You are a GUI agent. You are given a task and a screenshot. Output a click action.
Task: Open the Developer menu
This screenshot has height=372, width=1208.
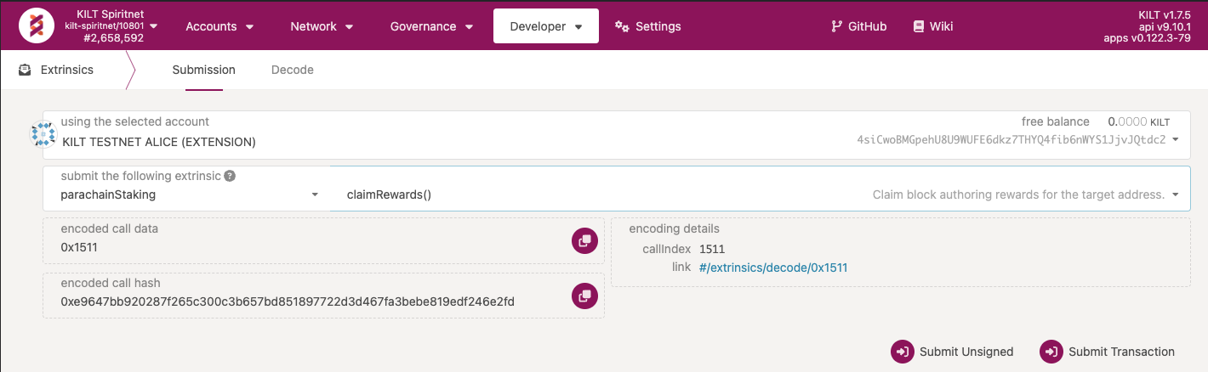pos(546,26)
